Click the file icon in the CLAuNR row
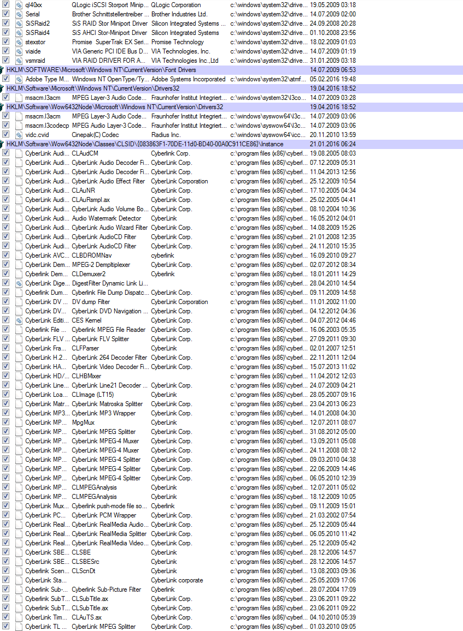463x631 pixels. click(x=19, y=191)
